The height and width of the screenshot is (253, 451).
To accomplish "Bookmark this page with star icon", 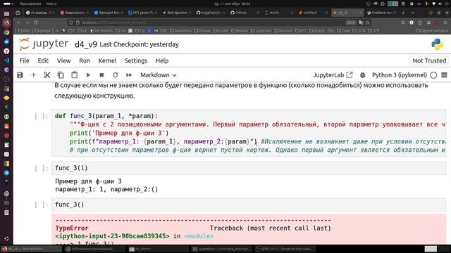I will [x=368, y=22].
